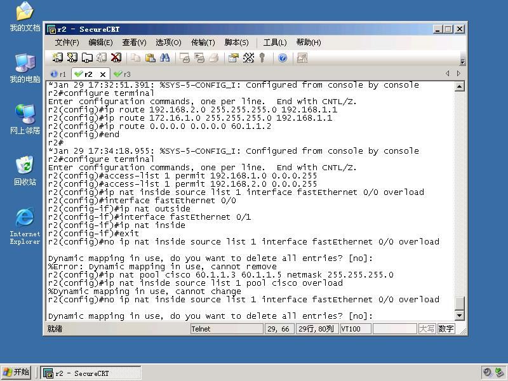Image resolution: width=508 pixels, height=381 pixels.
Task: Select Internet Explorer desktop icon
Action: (25, 226)
